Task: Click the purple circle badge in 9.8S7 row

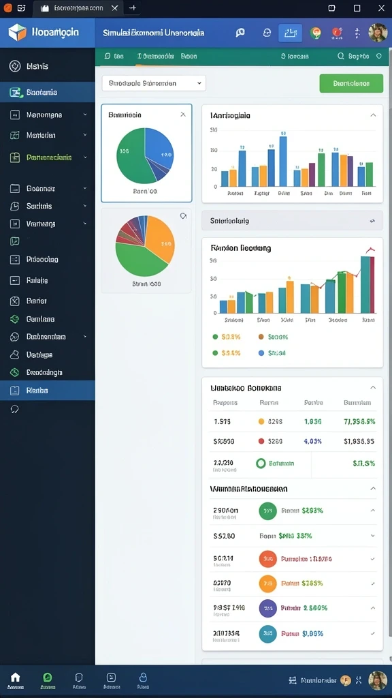Action: click(x=267, y=608)
